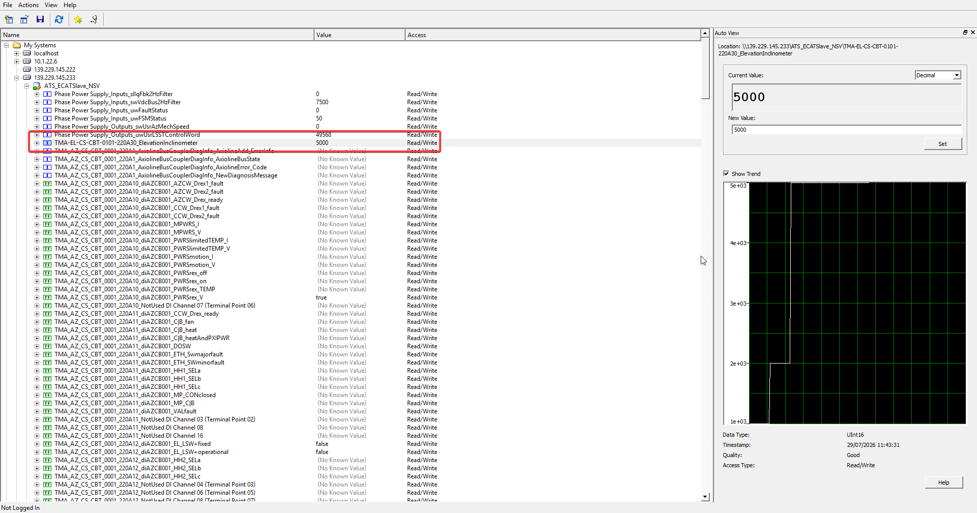Click variable icon of Inputs_uwFaultStatus row
The height and width of the screenshot is (513, 977).
[x=47, y=110]
